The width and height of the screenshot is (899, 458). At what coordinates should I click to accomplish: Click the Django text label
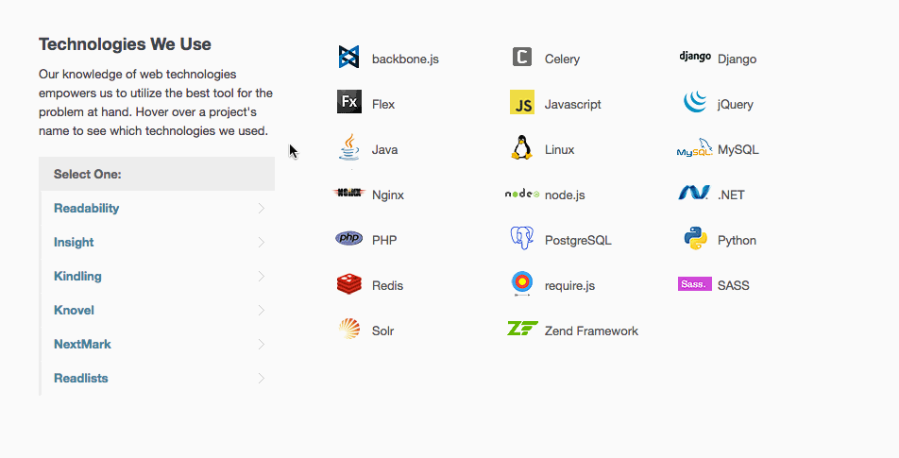(x=737, y=59)
